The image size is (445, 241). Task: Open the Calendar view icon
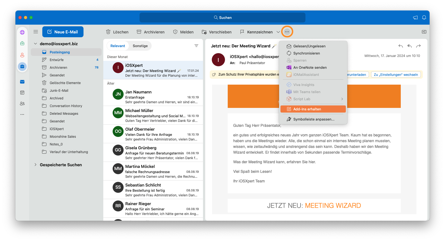click(22, 93)
